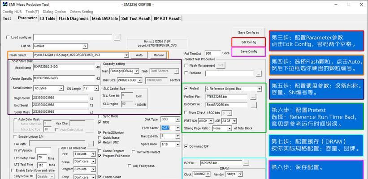
Task: Open Tools[T] menu
Action: tap(32, 12)
